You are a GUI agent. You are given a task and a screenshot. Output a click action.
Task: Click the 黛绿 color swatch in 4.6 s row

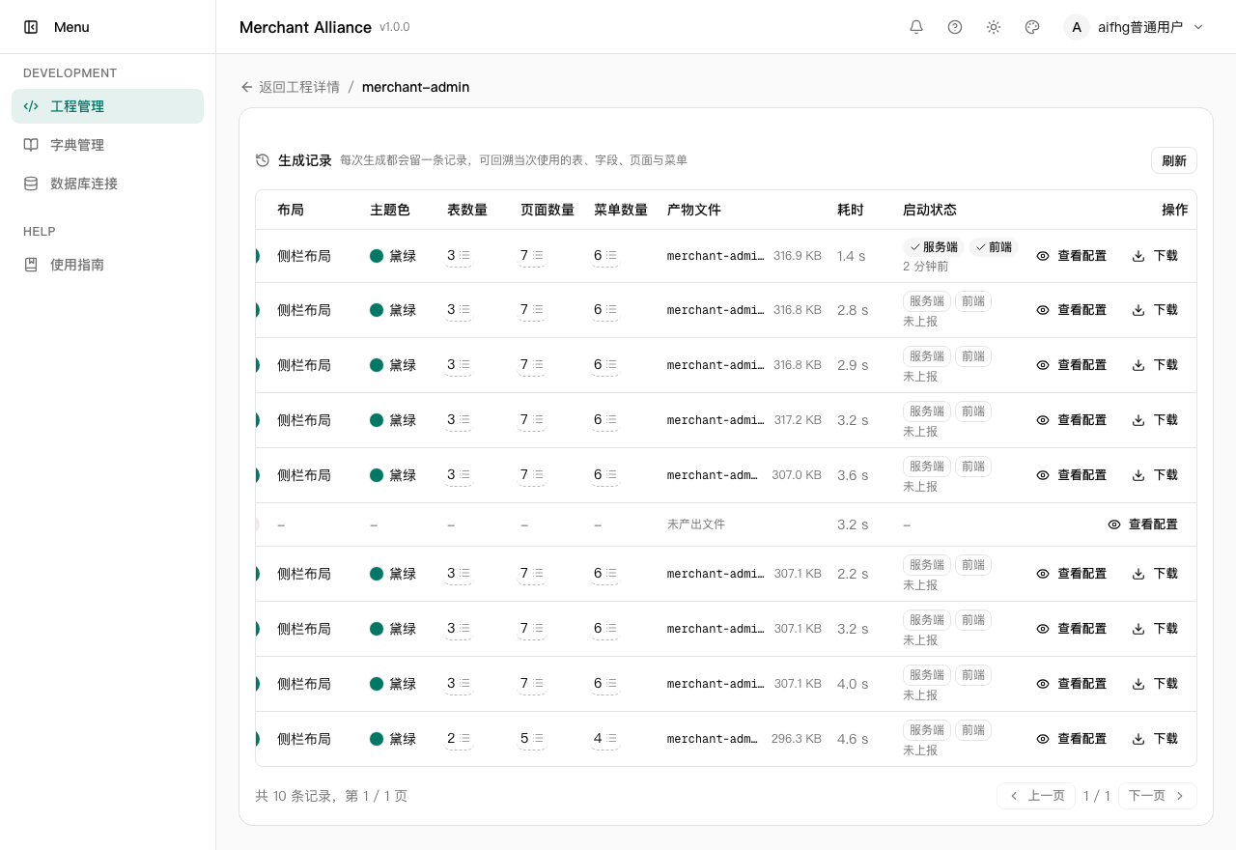[377, 739]
